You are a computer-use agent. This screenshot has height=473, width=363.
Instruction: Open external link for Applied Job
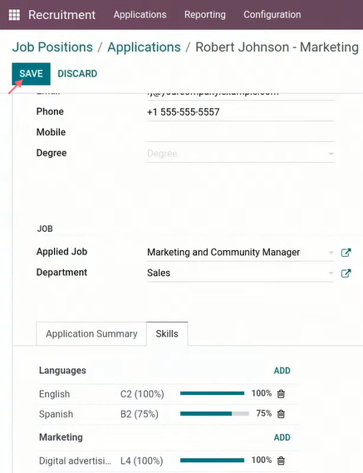[x=346, y=252]
